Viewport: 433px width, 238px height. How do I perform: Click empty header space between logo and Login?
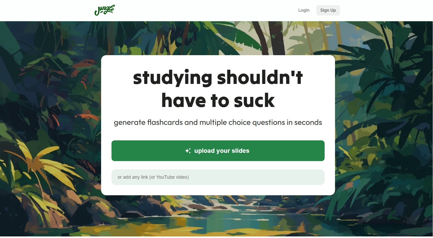coord(205,10)
